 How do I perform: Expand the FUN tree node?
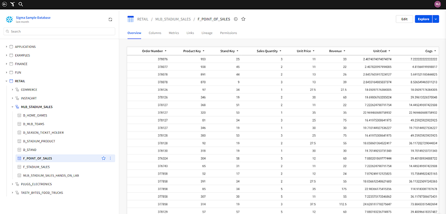tap(6, 72)
